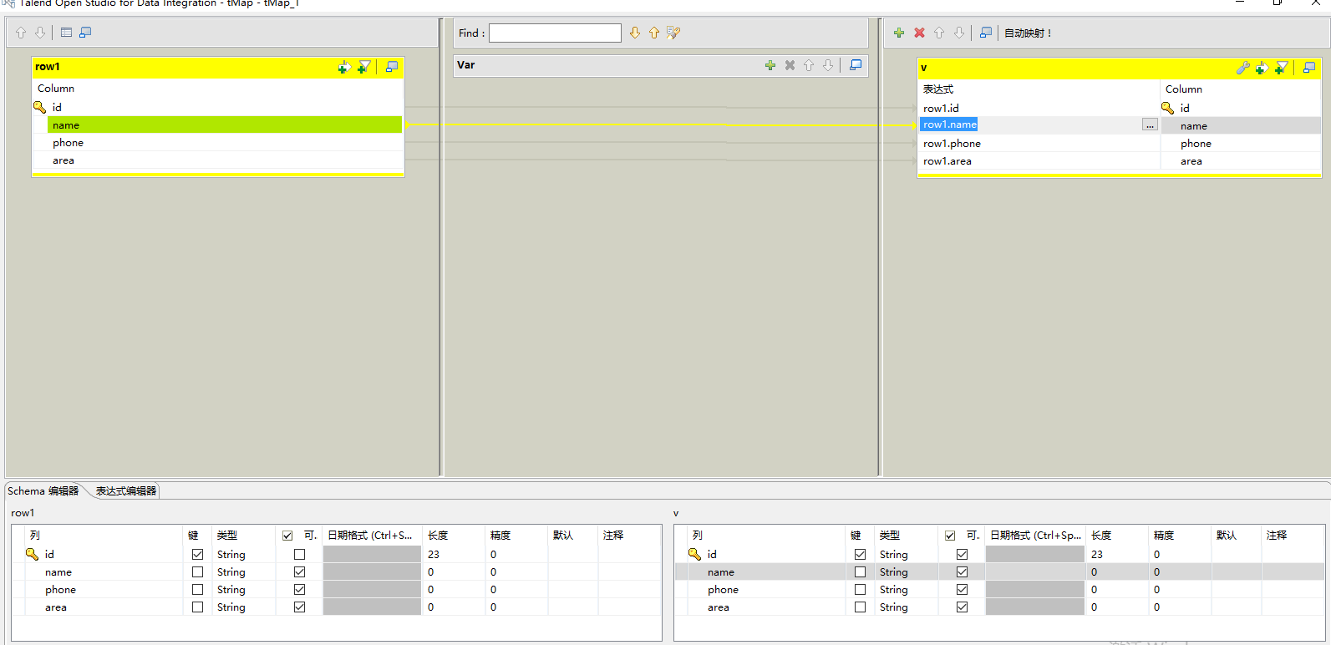Screen dimensions: 1331x645
Task: Add a new output table with the green plus
Action: [899, 33]
